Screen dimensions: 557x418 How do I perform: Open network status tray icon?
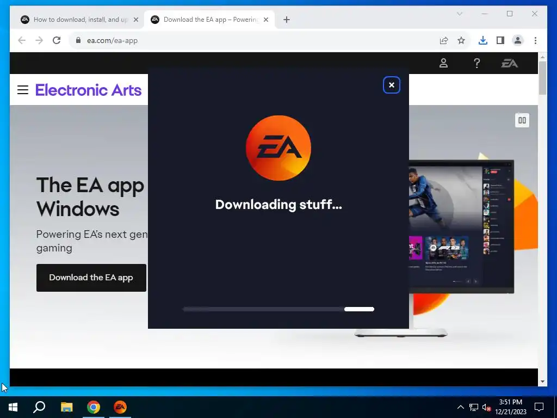(x=474, y=407)
